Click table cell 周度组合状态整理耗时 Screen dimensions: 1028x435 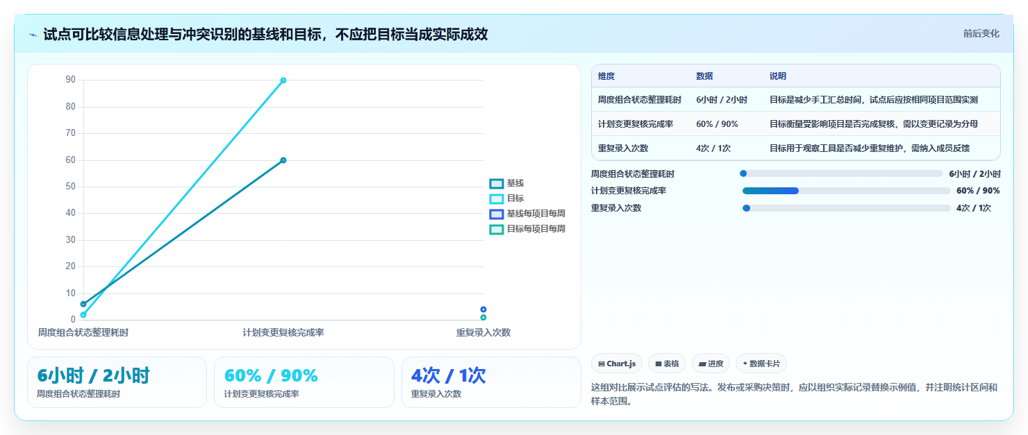tap(640, 100)
